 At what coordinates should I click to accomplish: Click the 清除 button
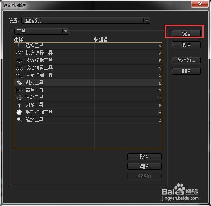click(x=144, y=166)
